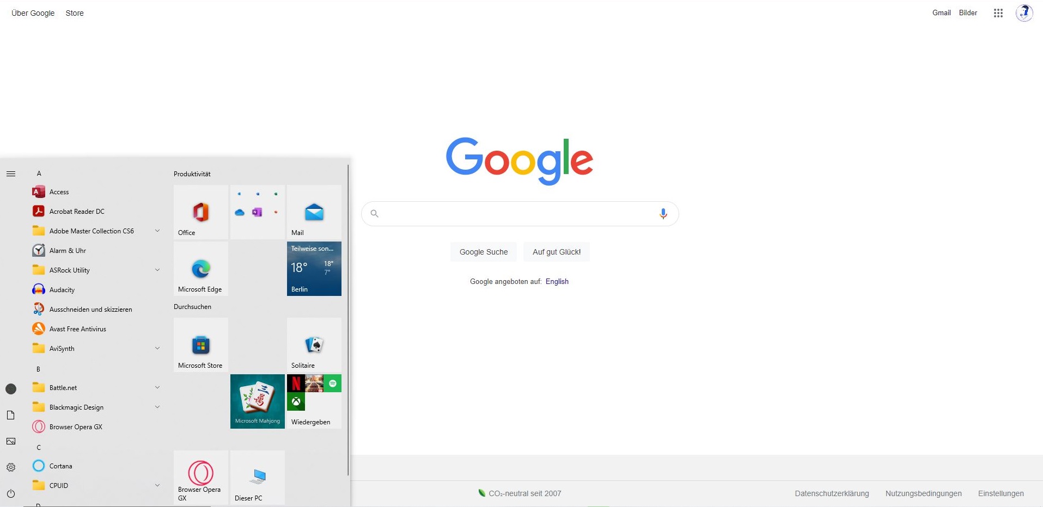Click the Durchsuchen group title
The height and width of the screenshot is (507, 1043).
point(192,307)
